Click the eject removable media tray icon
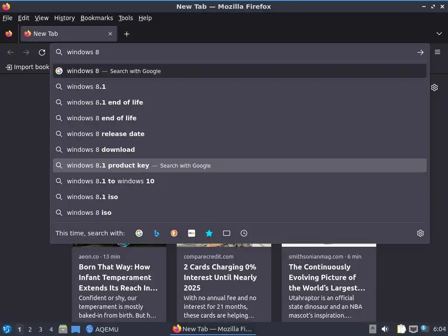 [x=373, y=329]
